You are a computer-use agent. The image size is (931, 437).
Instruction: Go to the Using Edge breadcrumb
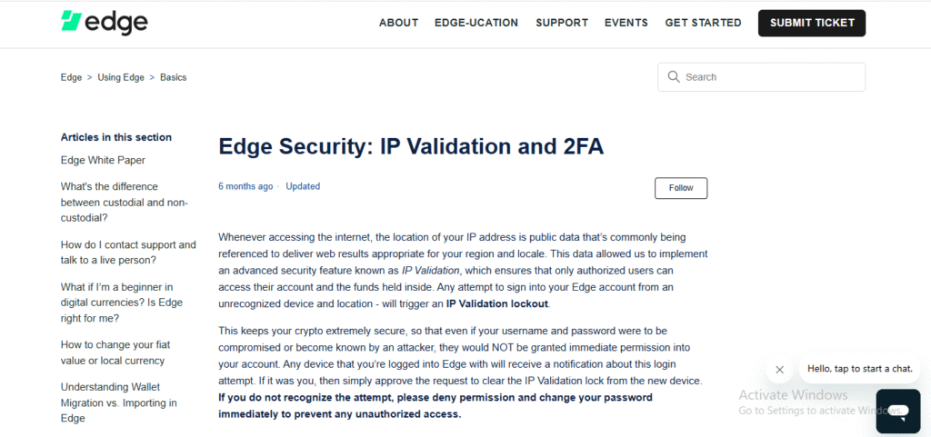[121, 77]
